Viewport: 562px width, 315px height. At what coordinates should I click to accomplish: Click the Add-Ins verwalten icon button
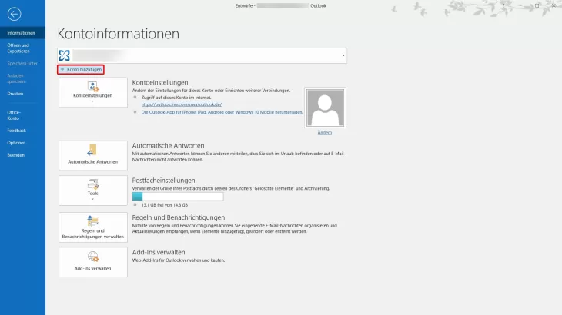[x=92, y=263]
